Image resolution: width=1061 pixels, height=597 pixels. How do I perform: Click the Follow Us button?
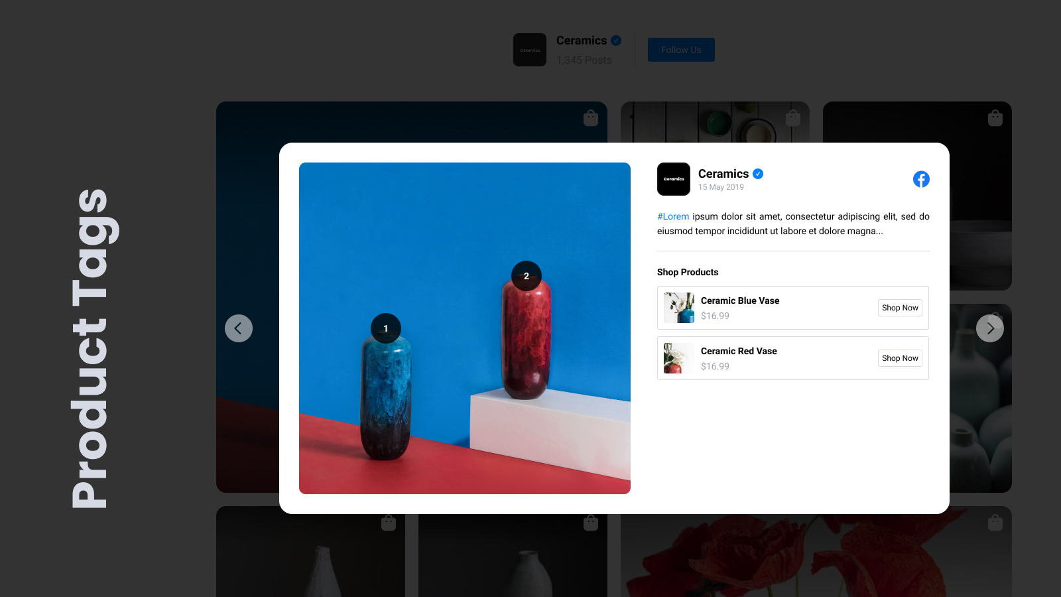point(681,50)
